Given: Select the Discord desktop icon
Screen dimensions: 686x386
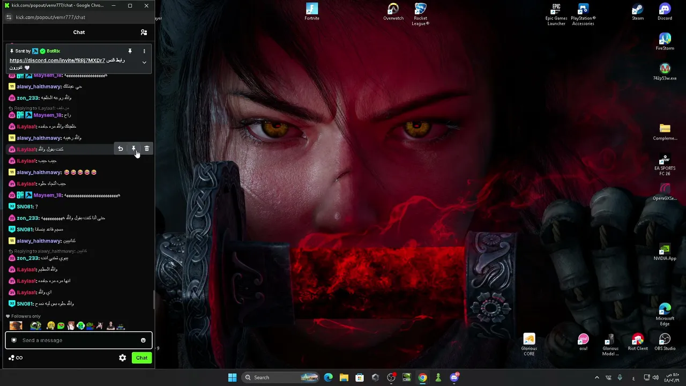Looking at the screenshot, I should pyautogui.click(x=665, y=12).
